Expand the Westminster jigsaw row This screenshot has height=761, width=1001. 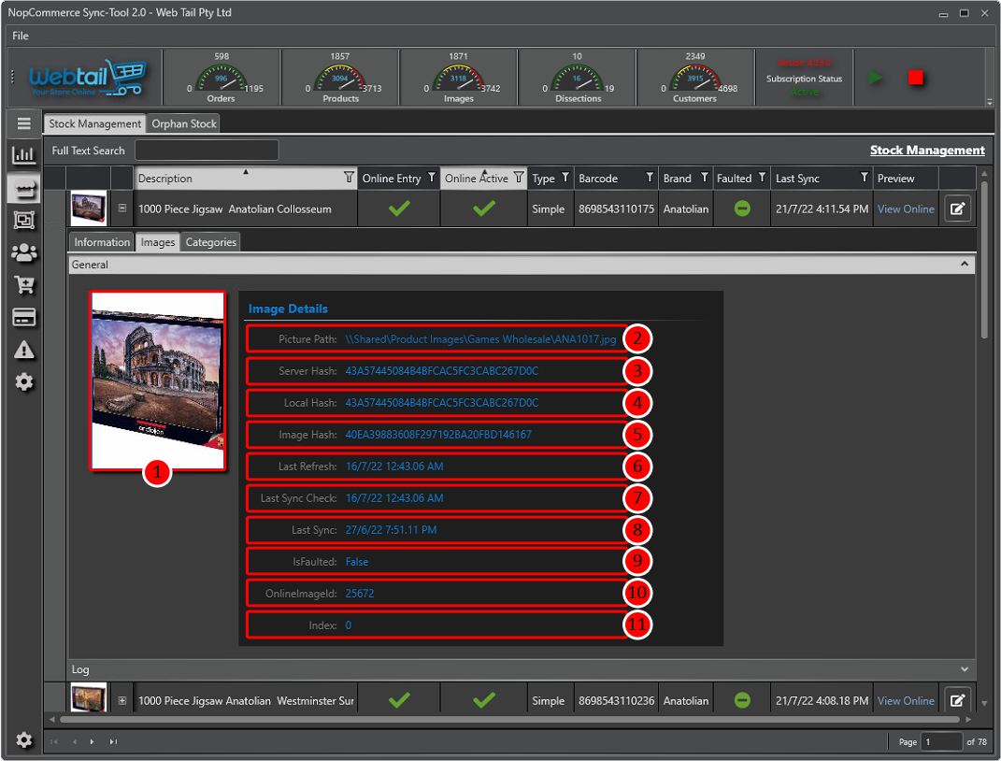point(122,700)
